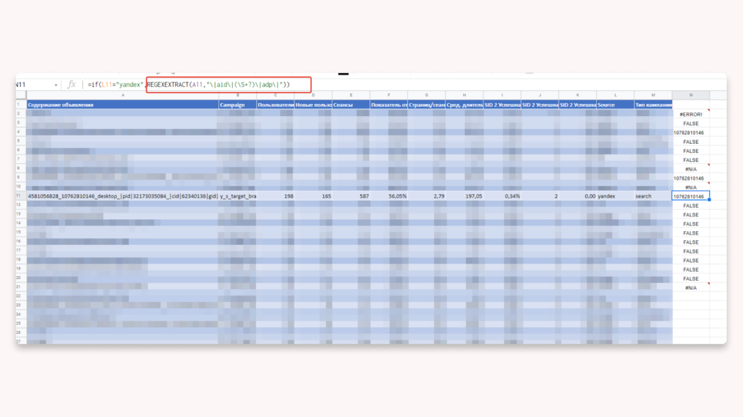
Task: Select the FALSE cell in row 3
Action: [x=691, y=124]
